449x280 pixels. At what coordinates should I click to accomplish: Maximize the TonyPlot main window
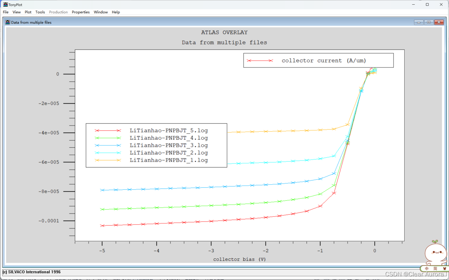[427, 5]
